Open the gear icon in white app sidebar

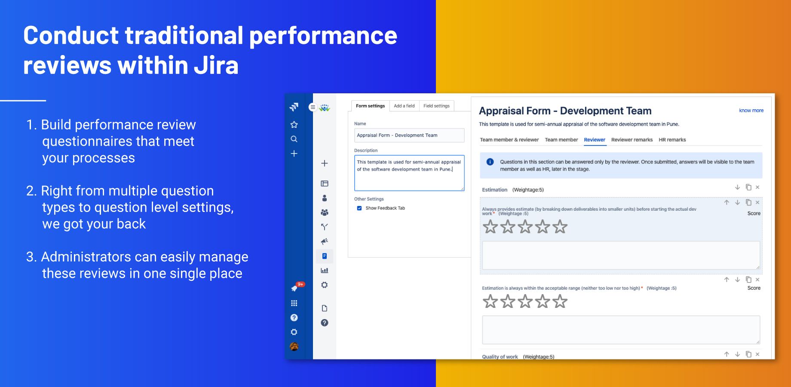[x=325, y=285]
